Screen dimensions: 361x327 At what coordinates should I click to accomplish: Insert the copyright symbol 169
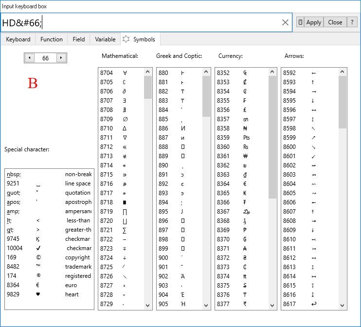(49, 257)
